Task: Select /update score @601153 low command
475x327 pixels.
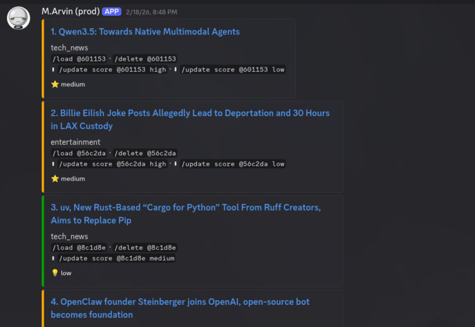Action: (x=233, y=69)
